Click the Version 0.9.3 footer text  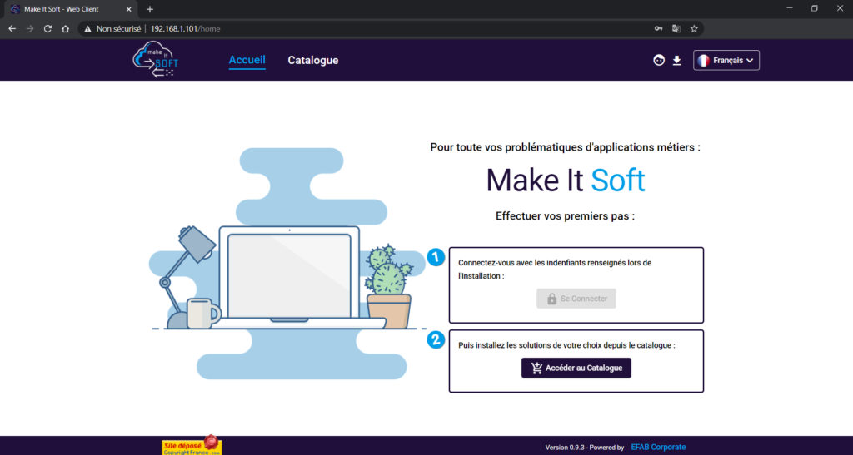click(585, 448)
